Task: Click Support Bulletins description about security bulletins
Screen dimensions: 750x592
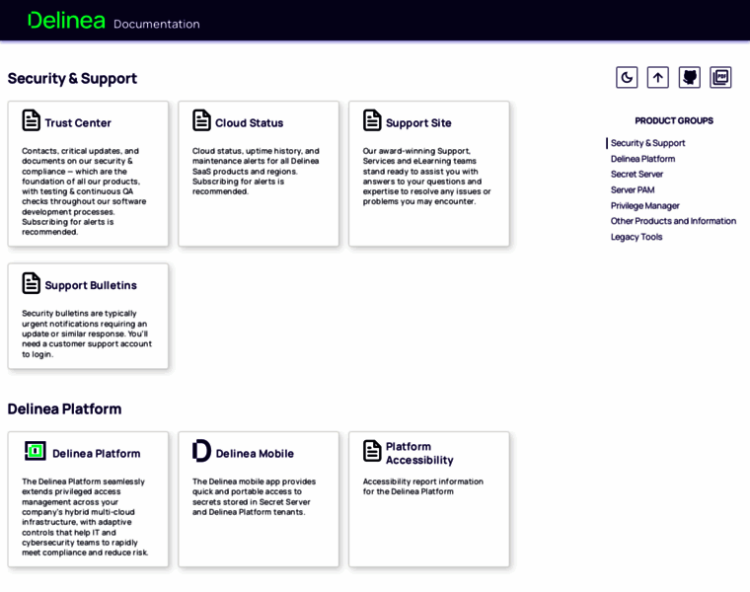Action: 87,333
